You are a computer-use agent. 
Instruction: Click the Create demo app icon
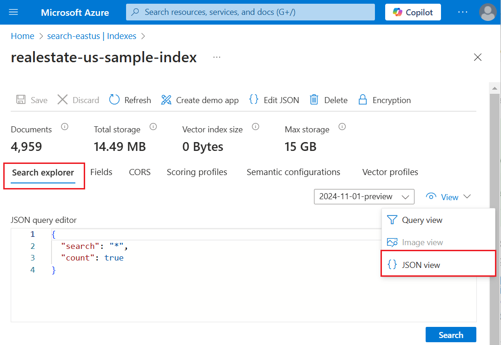click(x=166, y=100)
